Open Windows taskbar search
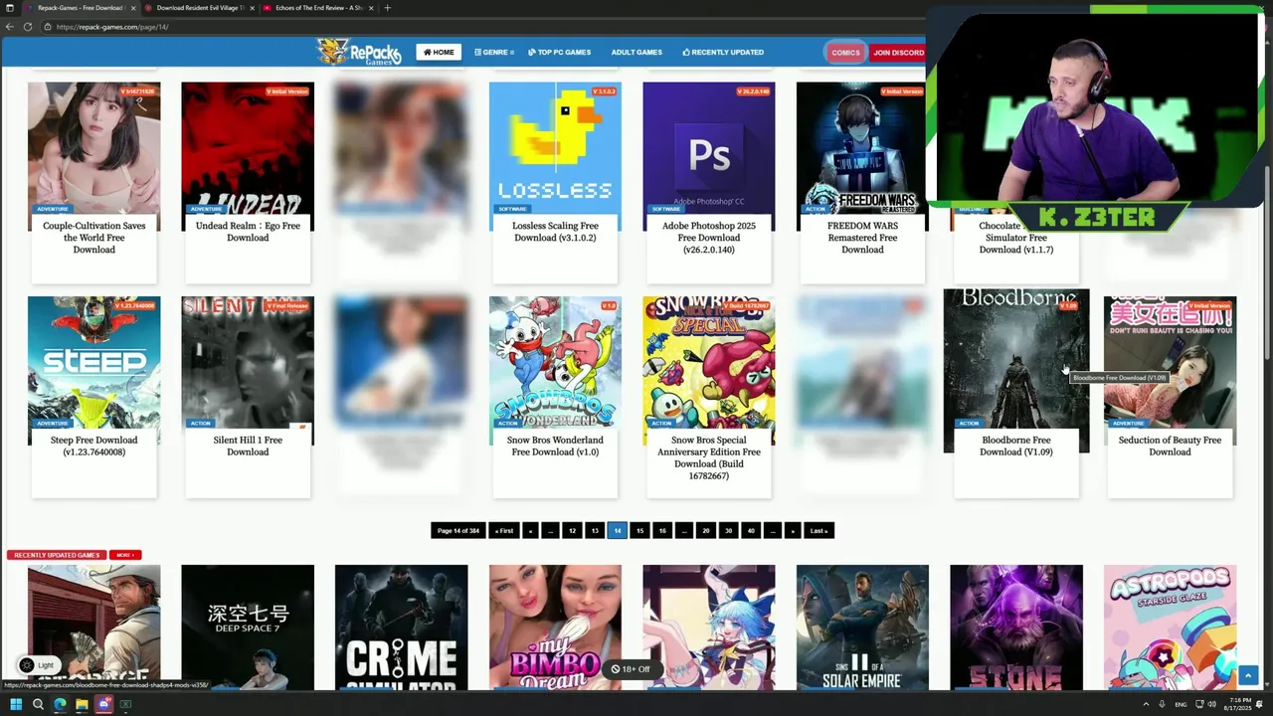This screenshot has width=1273, height=716. (x=38, y=704)
